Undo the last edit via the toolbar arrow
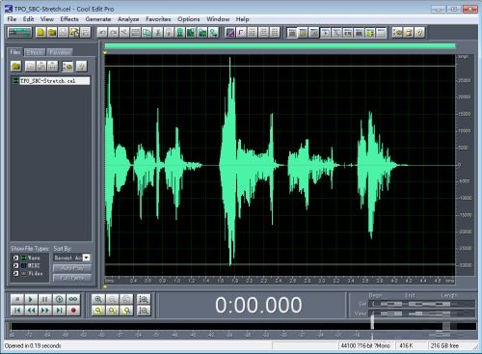Image resolution: width=482 pixels, height=354 pixels. pyautogui.click(x=102, y=33)
